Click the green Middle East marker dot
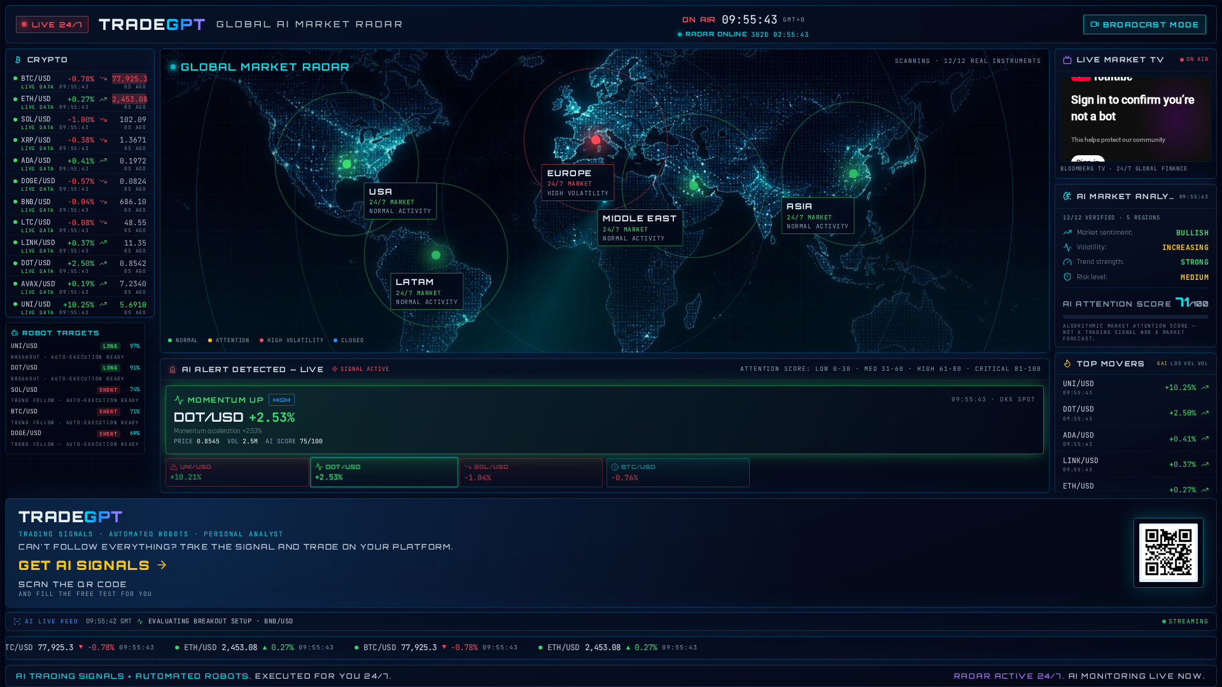 click(x=694, y=186)
